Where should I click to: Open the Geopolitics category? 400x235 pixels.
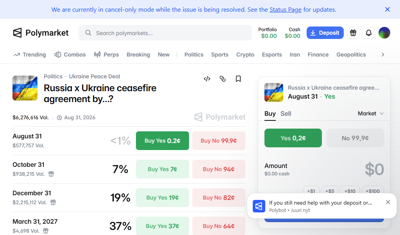pos(351,55)
